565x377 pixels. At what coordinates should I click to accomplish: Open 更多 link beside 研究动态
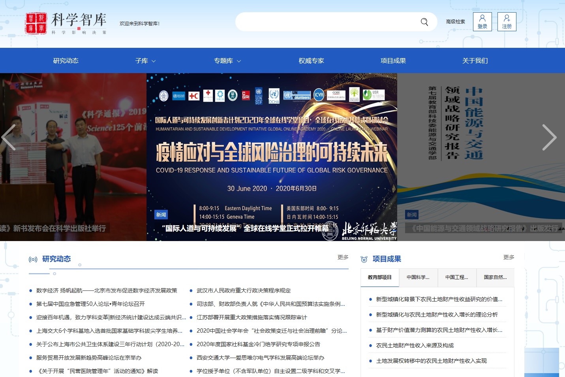343,257
